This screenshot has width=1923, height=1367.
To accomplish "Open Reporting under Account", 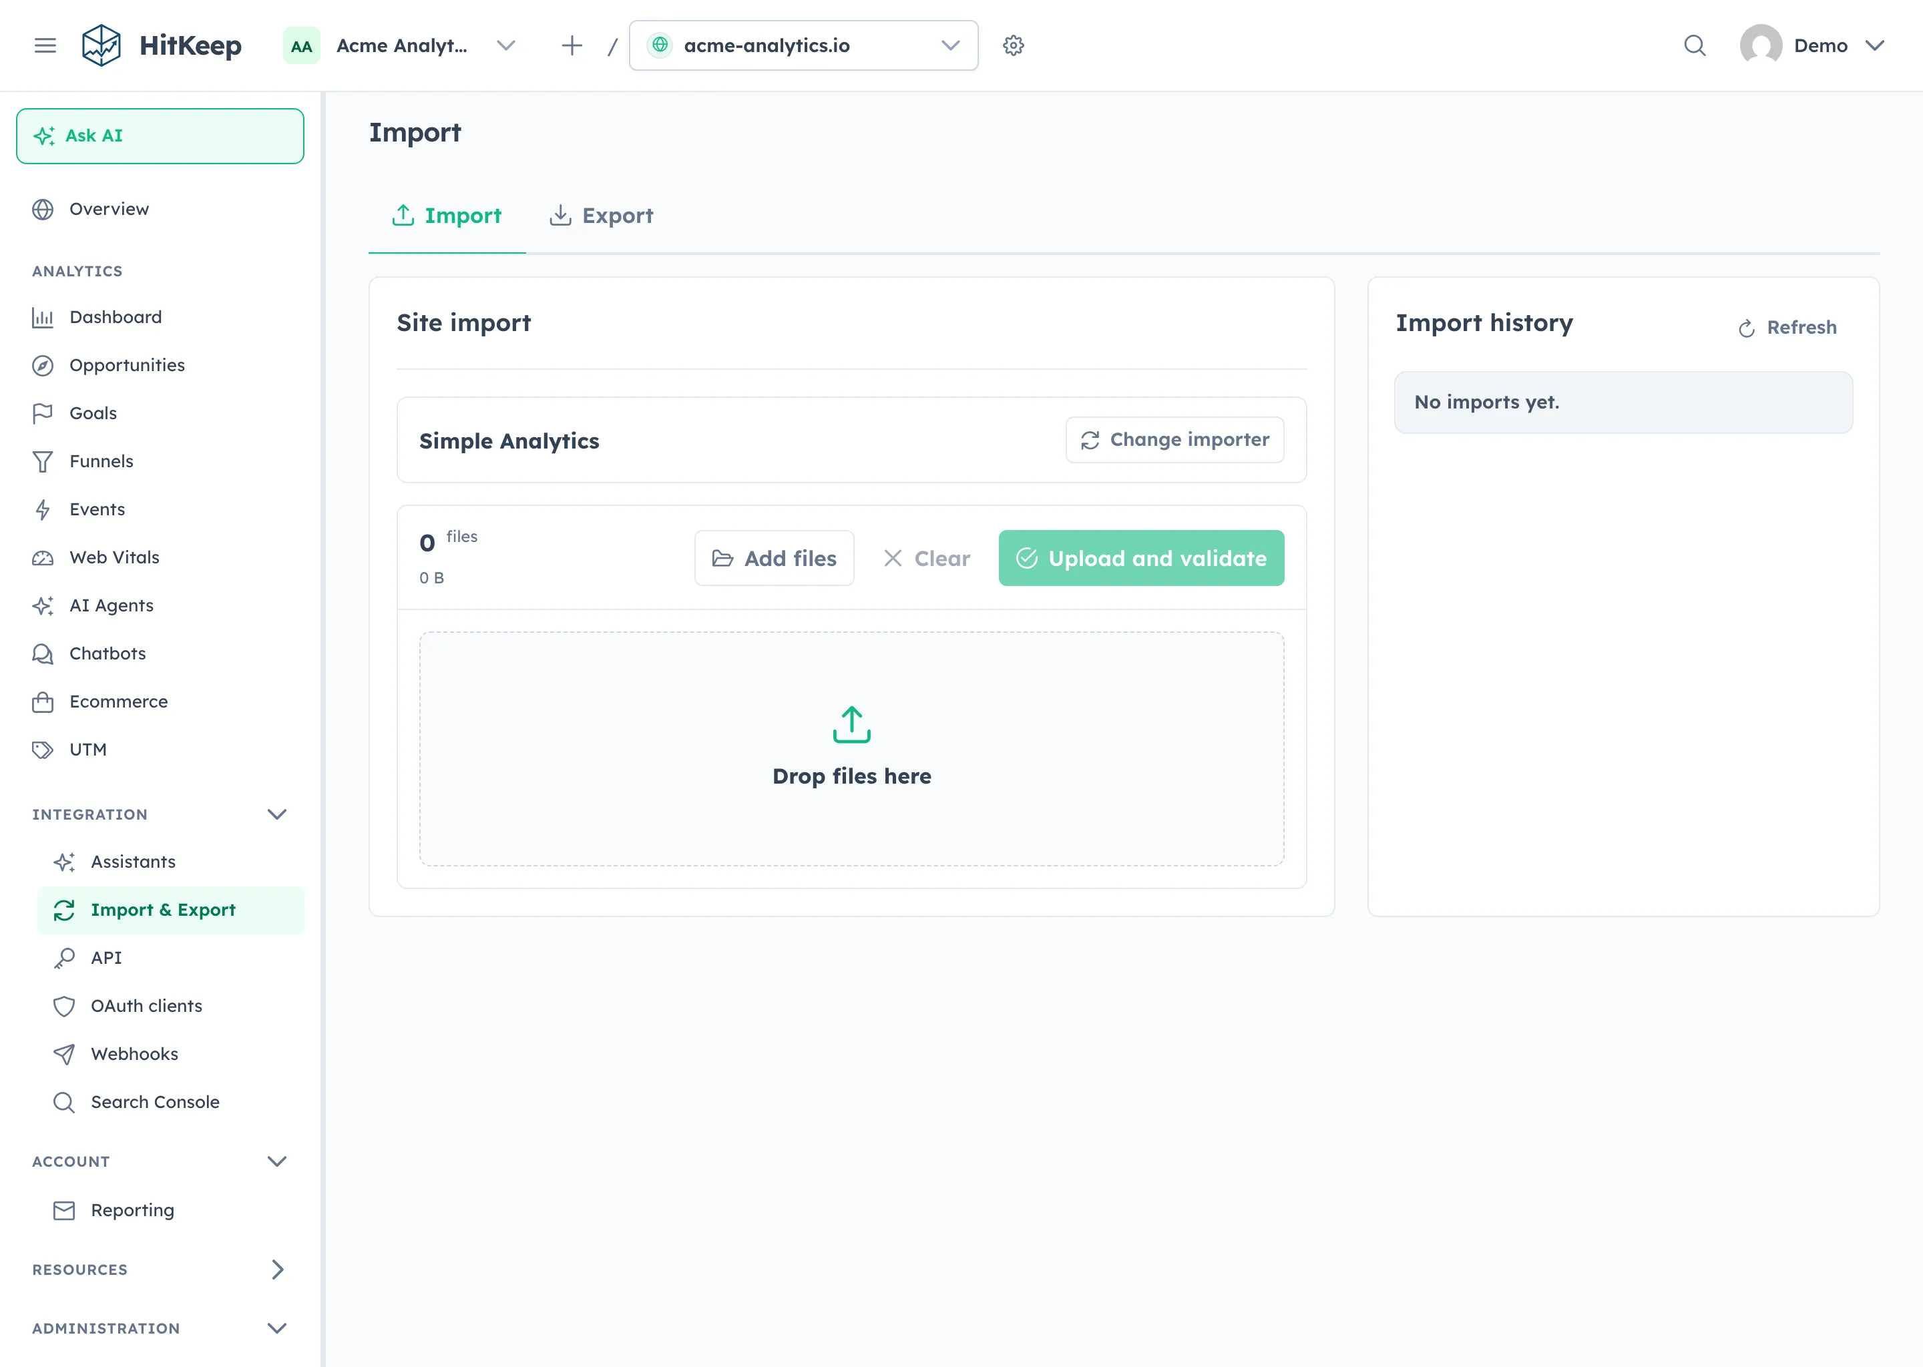I will click(x=171, y=1210).
